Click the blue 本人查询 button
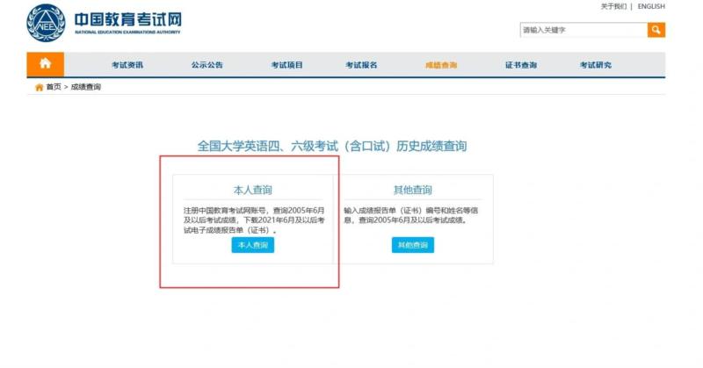This screenshot has height=368, width=703. coord(253,245)
